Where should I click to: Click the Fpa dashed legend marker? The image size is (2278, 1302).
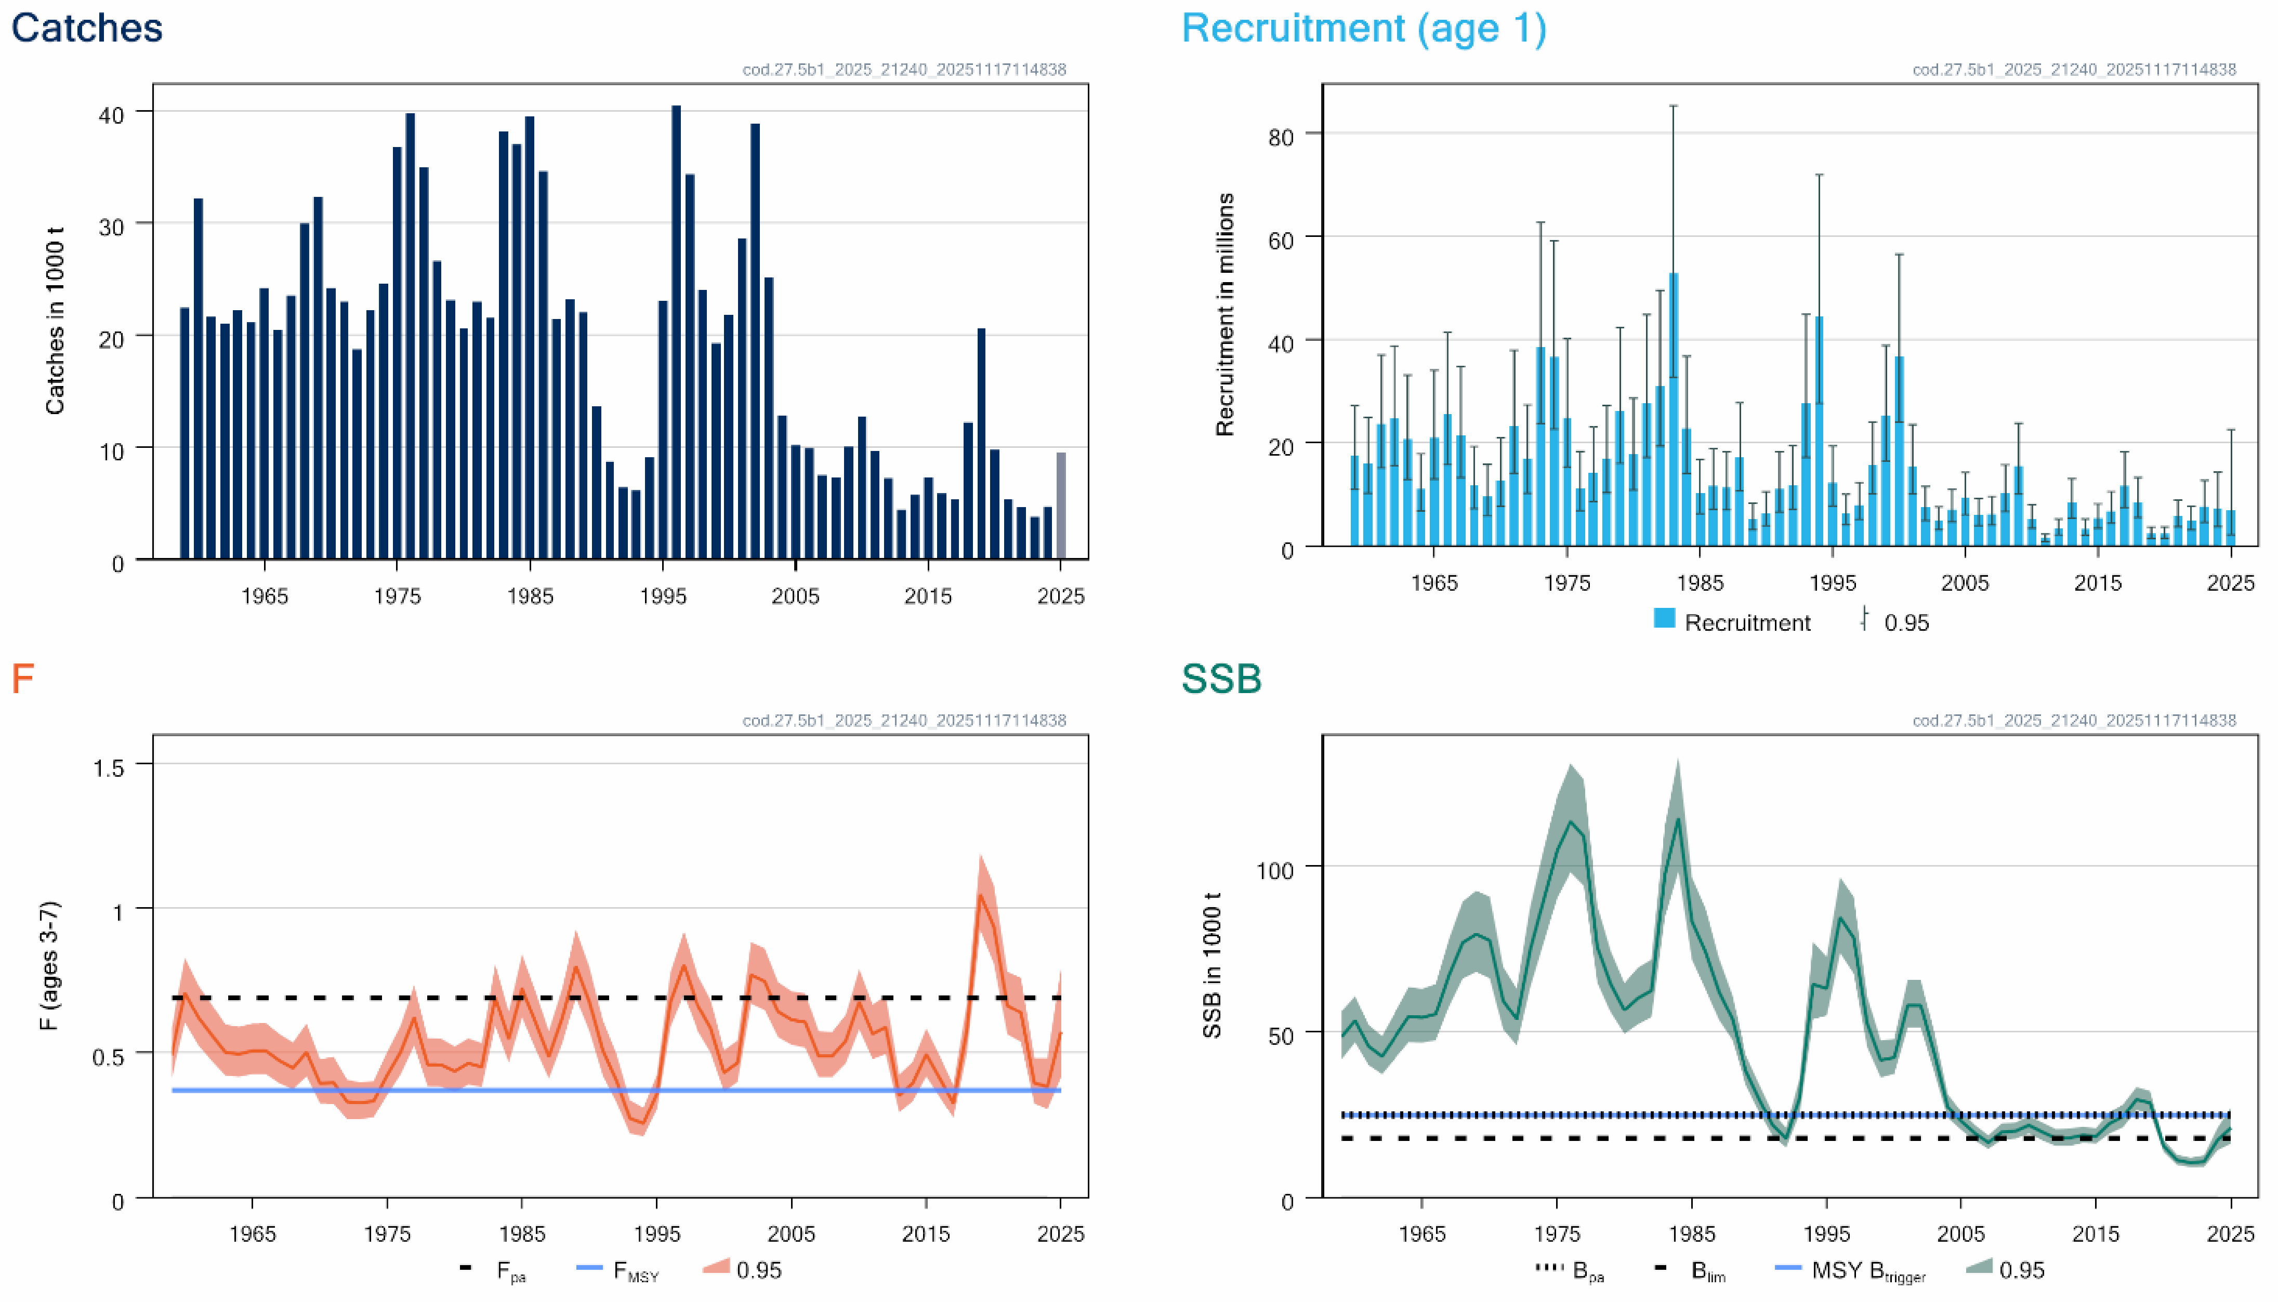tap(465, 1268)
